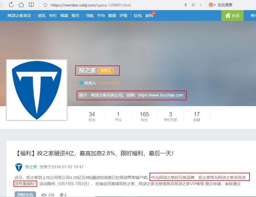Reload the page with the refresh icon

point(11,5)
